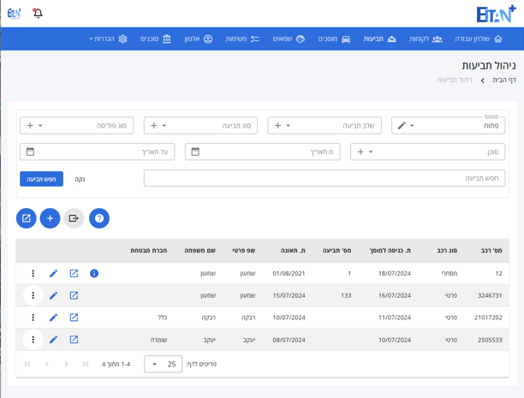Click the 'עד תאריך' date input

click(x=98, y=151)
